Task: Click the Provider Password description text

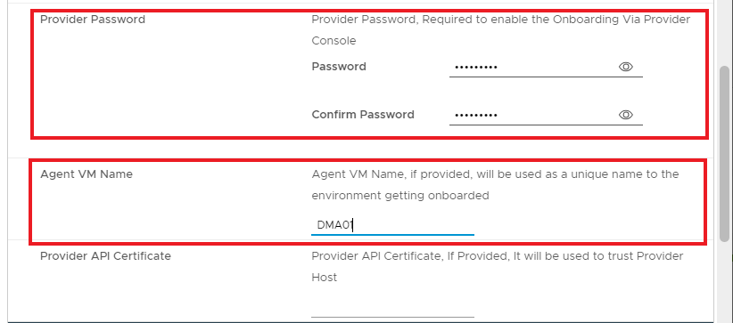Action: [500, 30]
